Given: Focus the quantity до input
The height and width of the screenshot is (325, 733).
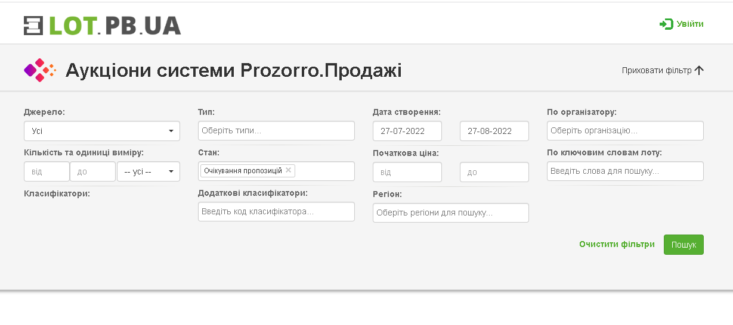Looking at the screenshot, I should pos(92,171).
